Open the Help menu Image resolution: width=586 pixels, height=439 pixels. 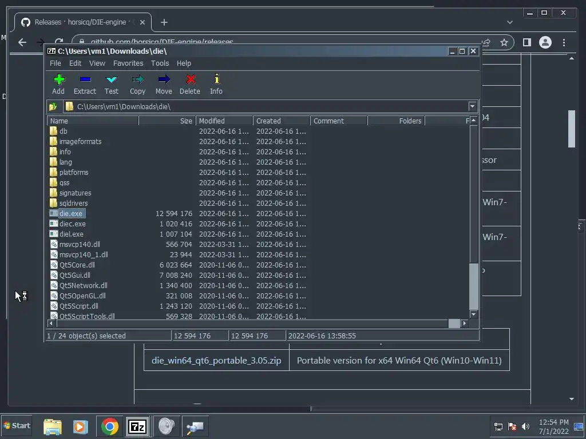pyautogui.click(x=184, y=63)
